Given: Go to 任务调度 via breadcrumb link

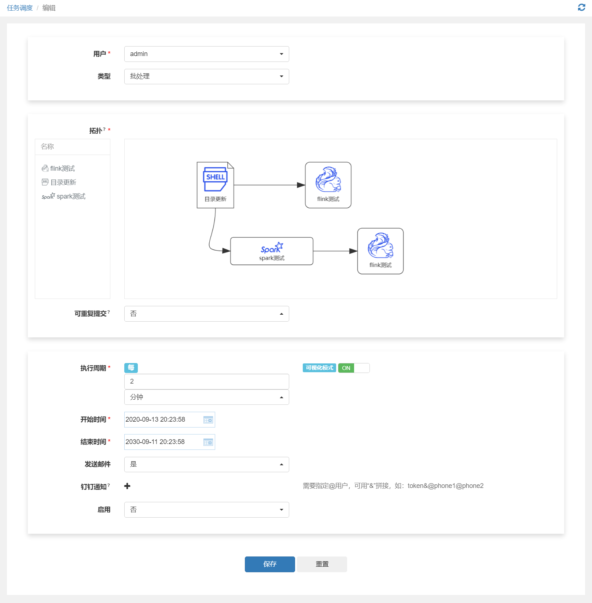Looking at the screenshot, I should point(19,8).
